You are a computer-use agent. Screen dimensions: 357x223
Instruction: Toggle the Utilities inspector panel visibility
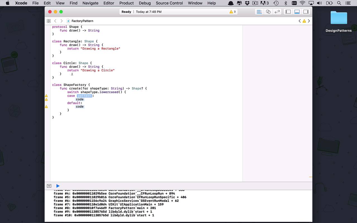(306, 12)
